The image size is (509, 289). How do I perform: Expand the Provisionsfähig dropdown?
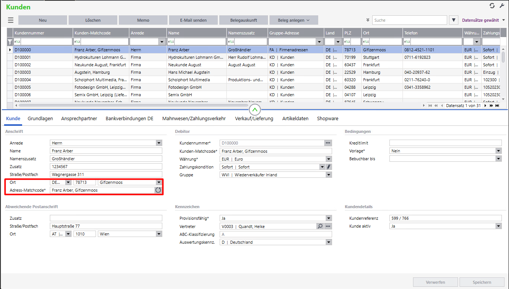click(329, 218)
